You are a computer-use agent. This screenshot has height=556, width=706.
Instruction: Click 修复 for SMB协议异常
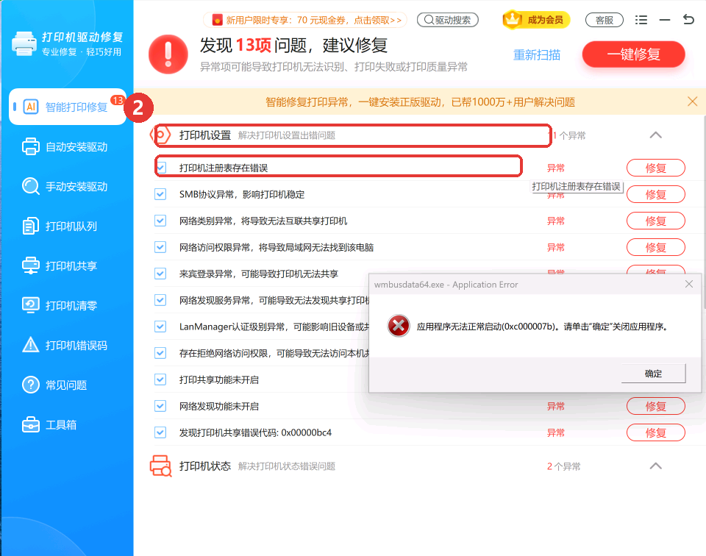pyautogui.click(x=655, y=194)
